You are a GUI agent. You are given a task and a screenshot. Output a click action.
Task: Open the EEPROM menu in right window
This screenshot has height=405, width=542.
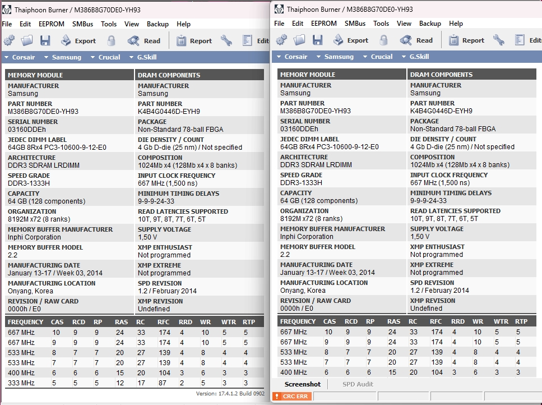pyautogui.click(x=324, y=23)
